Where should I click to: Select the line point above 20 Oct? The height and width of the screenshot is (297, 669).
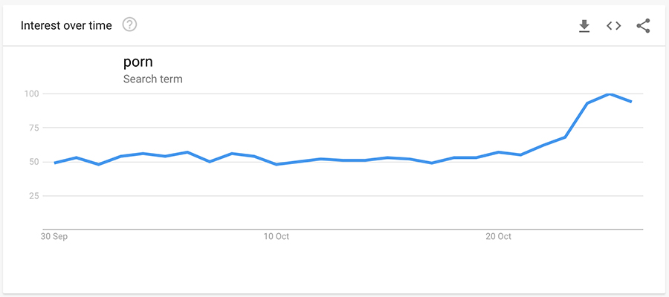coord(499,152)
